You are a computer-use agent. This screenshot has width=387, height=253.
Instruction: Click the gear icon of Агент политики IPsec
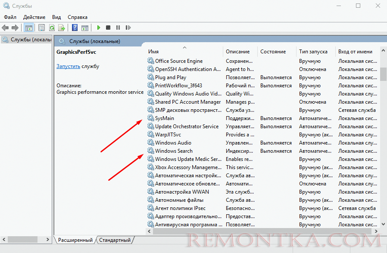tap(150, 208)
